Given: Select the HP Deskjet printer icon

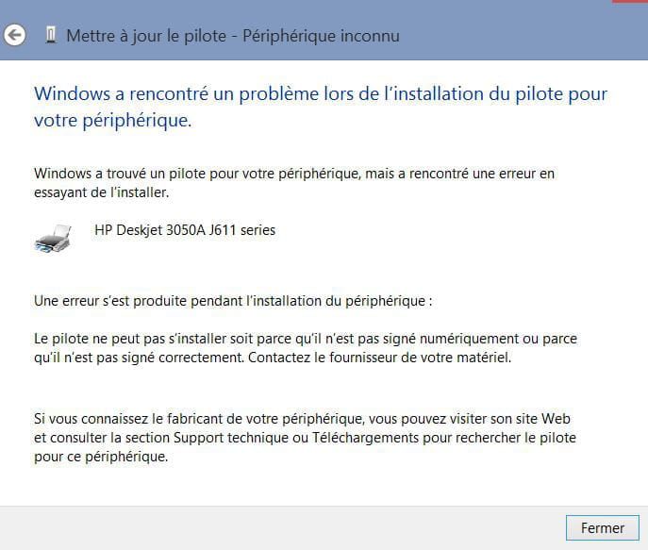Looking at the screenshot, I should tap(54, 239).
